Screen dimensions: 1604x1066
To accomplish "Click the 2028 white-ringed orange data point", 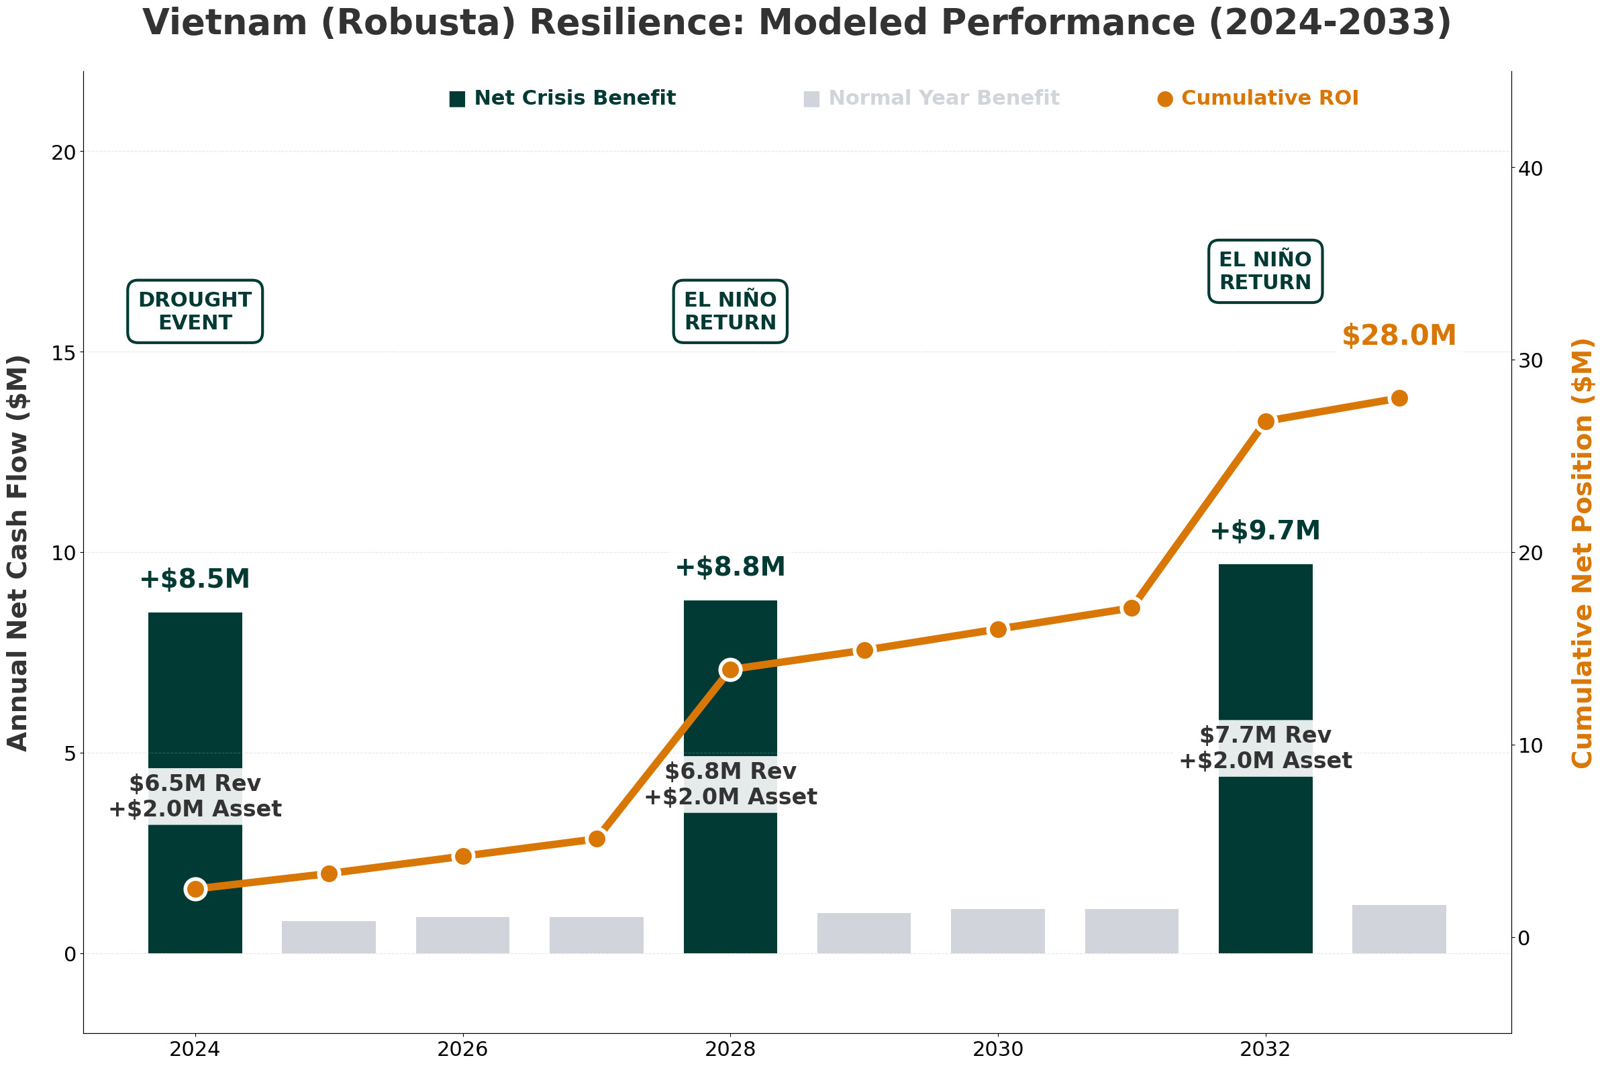I will pyautogui.click(x=730, y=670).
